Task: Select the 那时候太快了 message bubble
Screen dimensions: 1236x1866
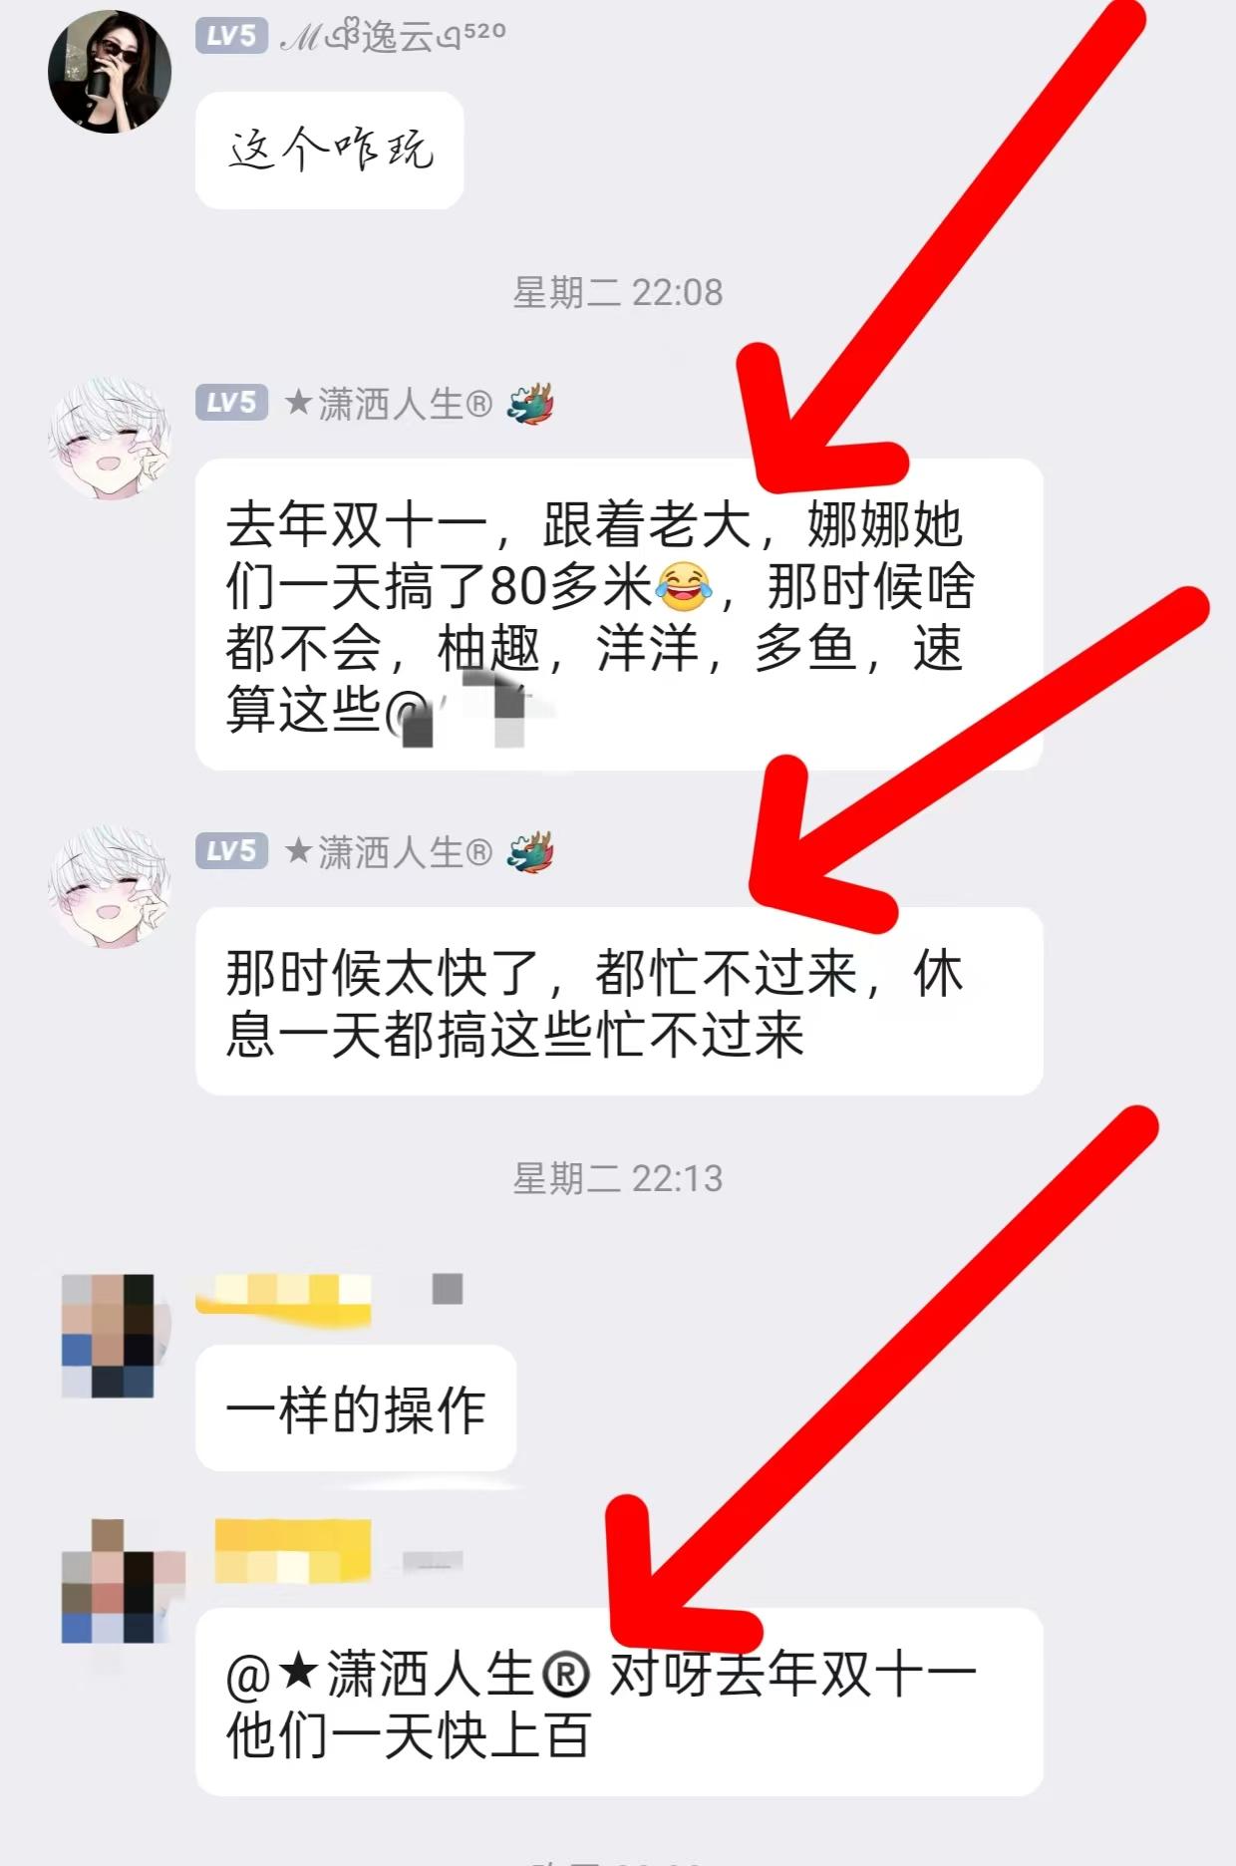Action: tap(619, 1002)
